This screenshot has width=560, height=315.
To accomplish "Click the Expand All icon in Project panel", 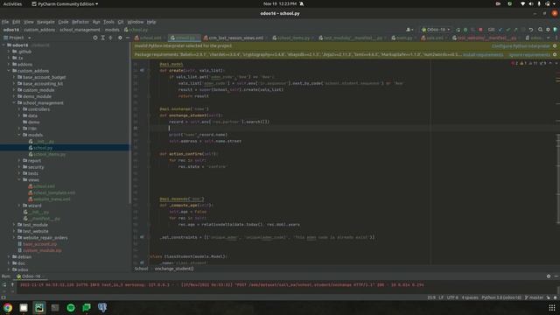I will pos(103,38).
